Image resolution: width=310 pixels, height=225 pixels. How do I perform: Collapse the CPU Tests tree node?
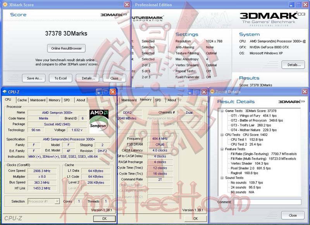pos(222,135)
